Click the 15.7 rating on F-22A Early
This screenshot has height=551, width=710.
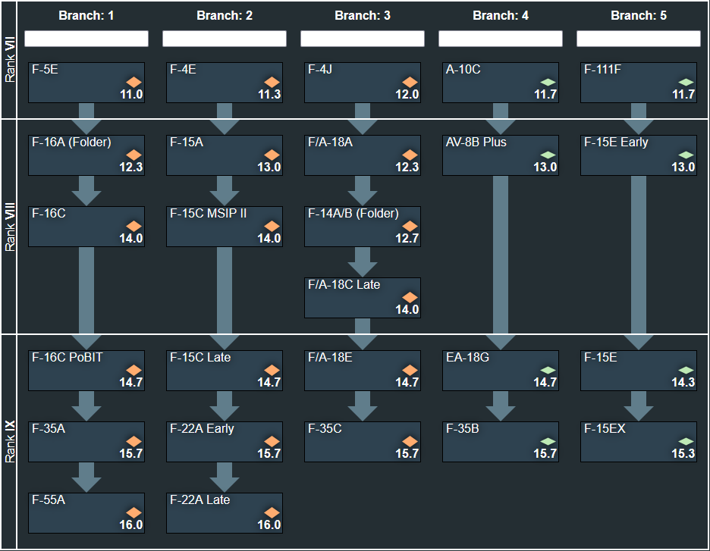[x=269, y=454]
